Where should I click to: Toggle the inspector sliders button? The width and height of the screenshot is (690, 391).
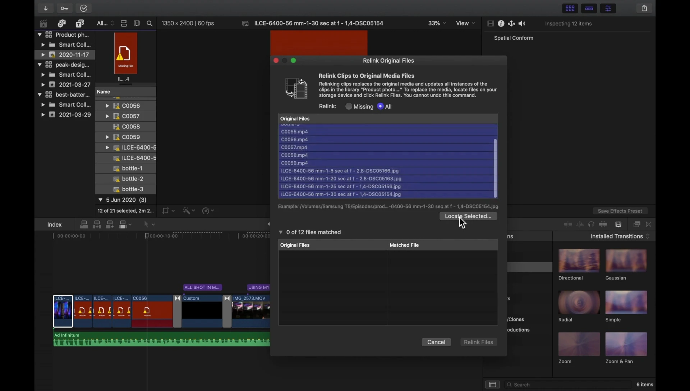(x=608, y=8)
